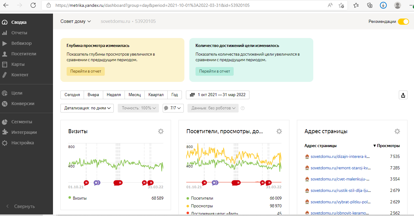
Task: Click yellow Перейти в отчет button
Action: pyautogui.click(x=86, y=71)
